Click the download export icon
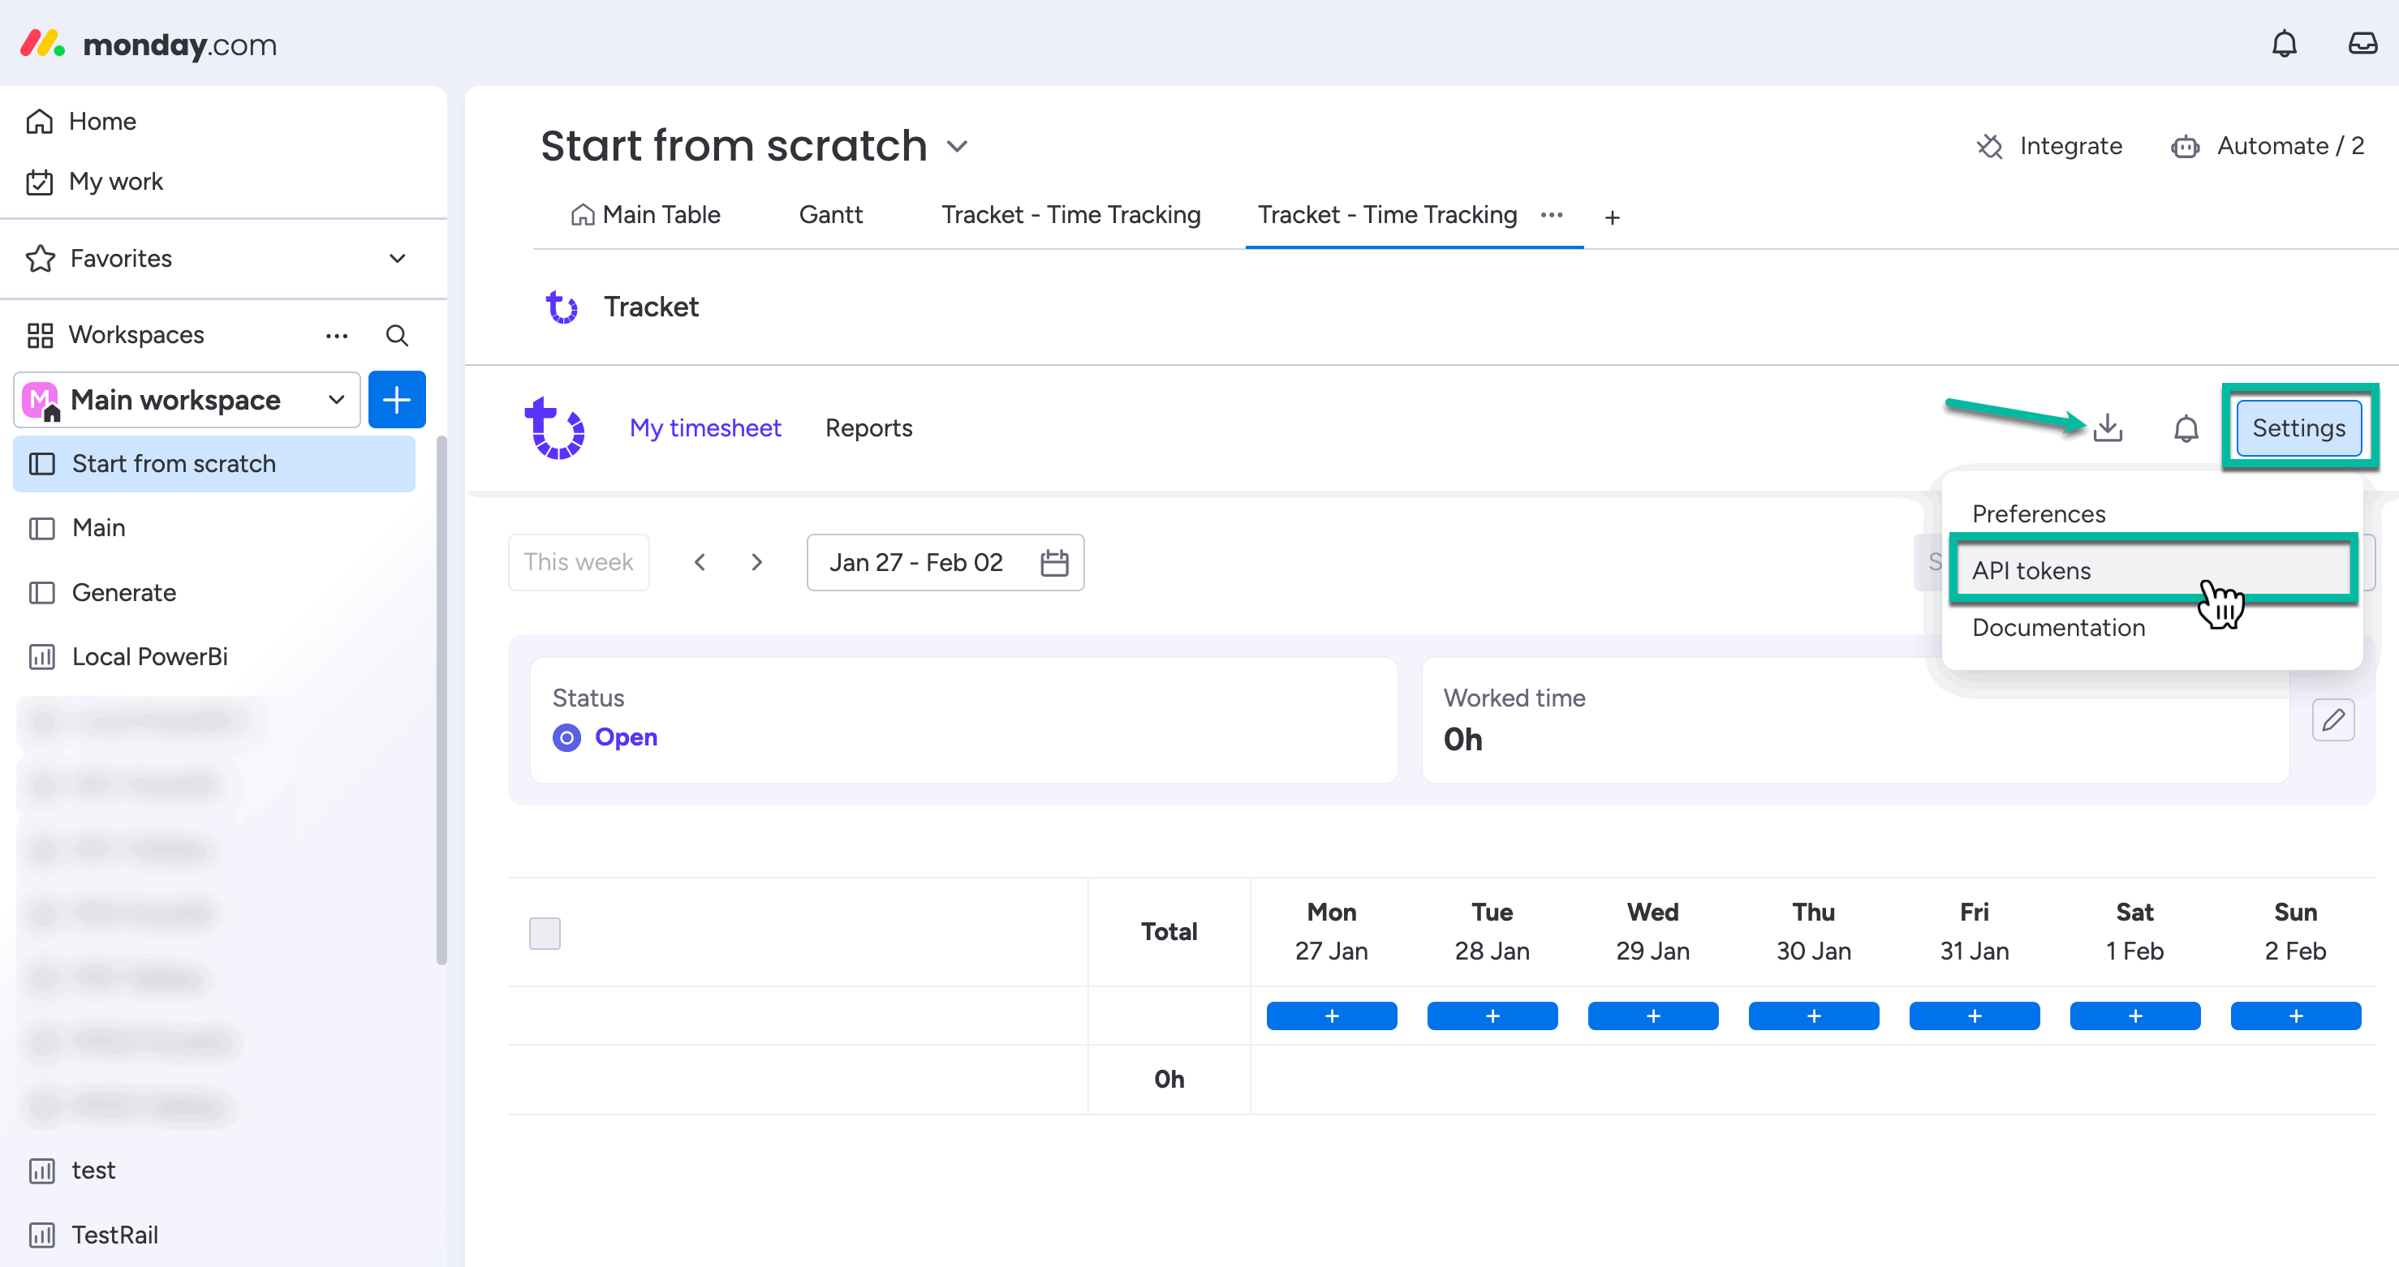The image size is (2399, 1267). click(2108, 428)
